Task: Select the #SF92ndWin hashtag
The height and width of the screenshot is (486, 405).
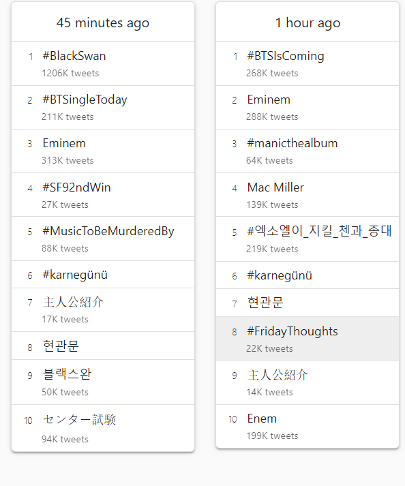Action: (103, 195)
